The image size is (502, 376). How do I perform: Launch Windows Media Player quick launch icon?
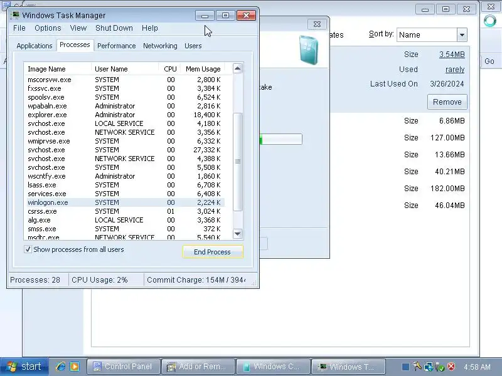(x=75, y=366)
